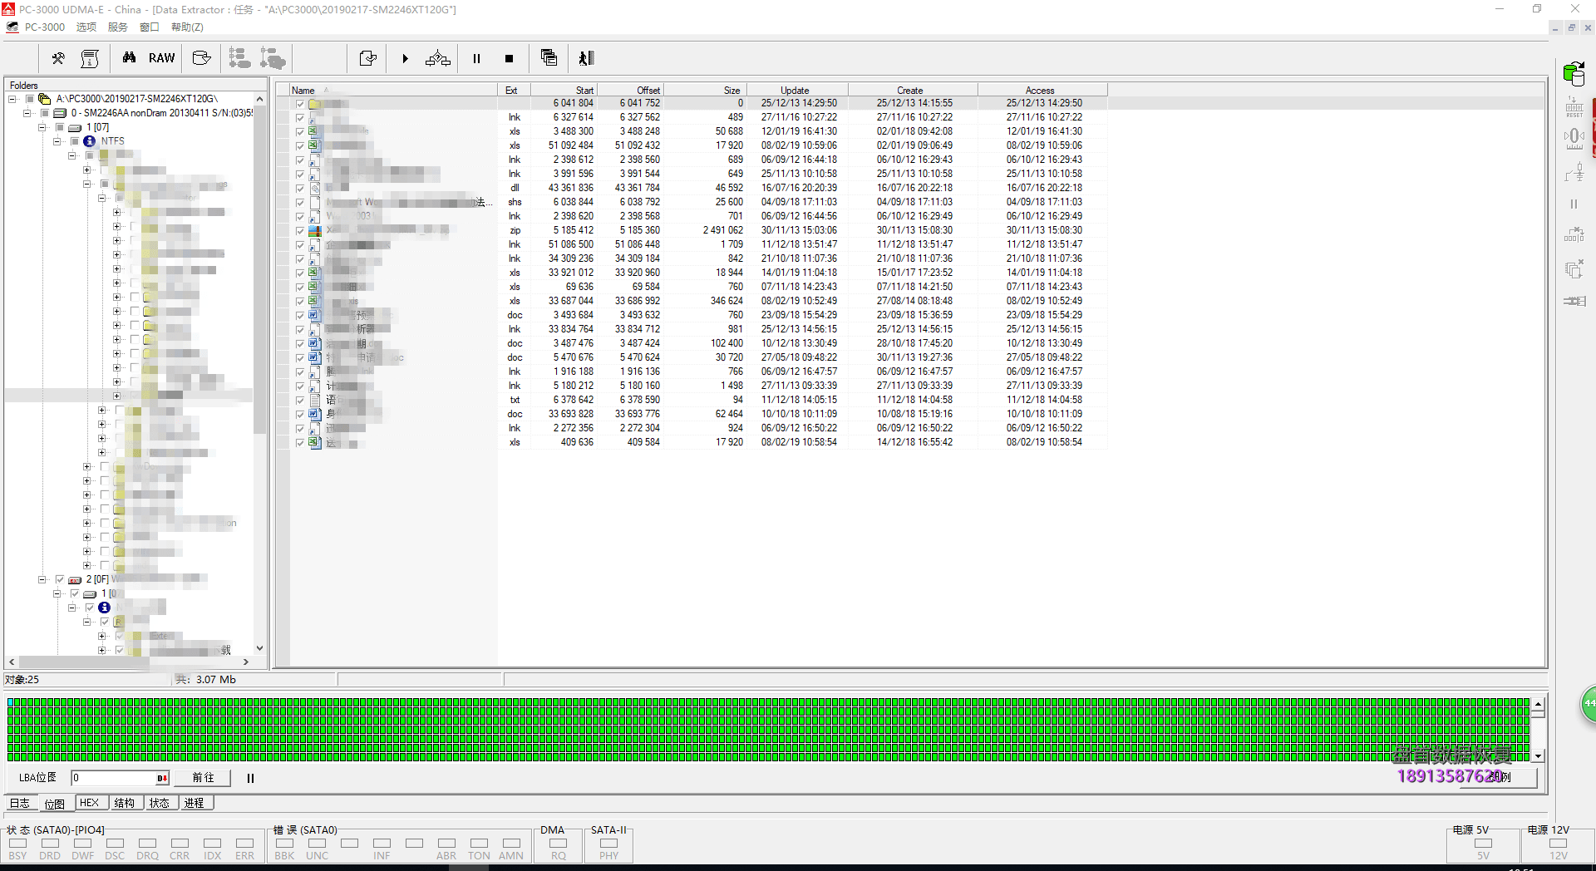Click the power circuit switch icon
Screen dimensions: 1596x871
pos(1574,172)
